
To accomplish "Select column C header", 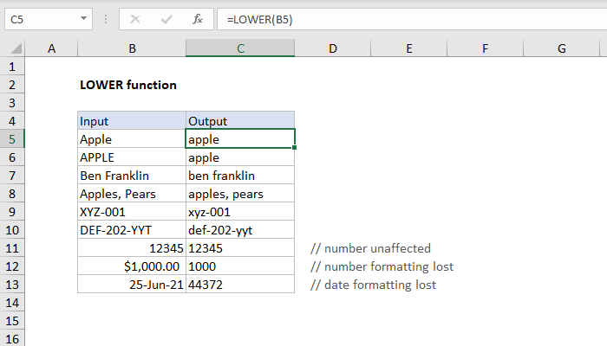I will tap(240, 48).
